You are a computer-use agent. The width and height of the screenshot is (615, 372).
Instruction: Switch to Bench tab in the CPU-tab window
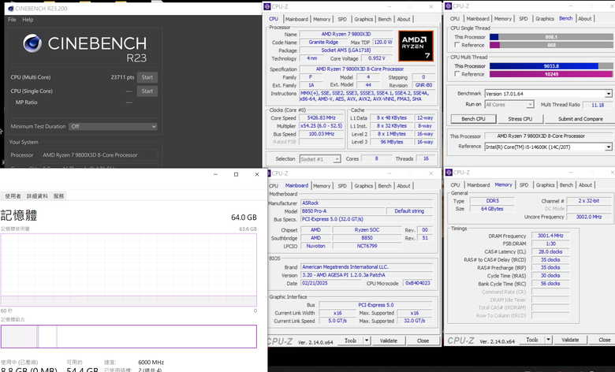click(385, 19)
